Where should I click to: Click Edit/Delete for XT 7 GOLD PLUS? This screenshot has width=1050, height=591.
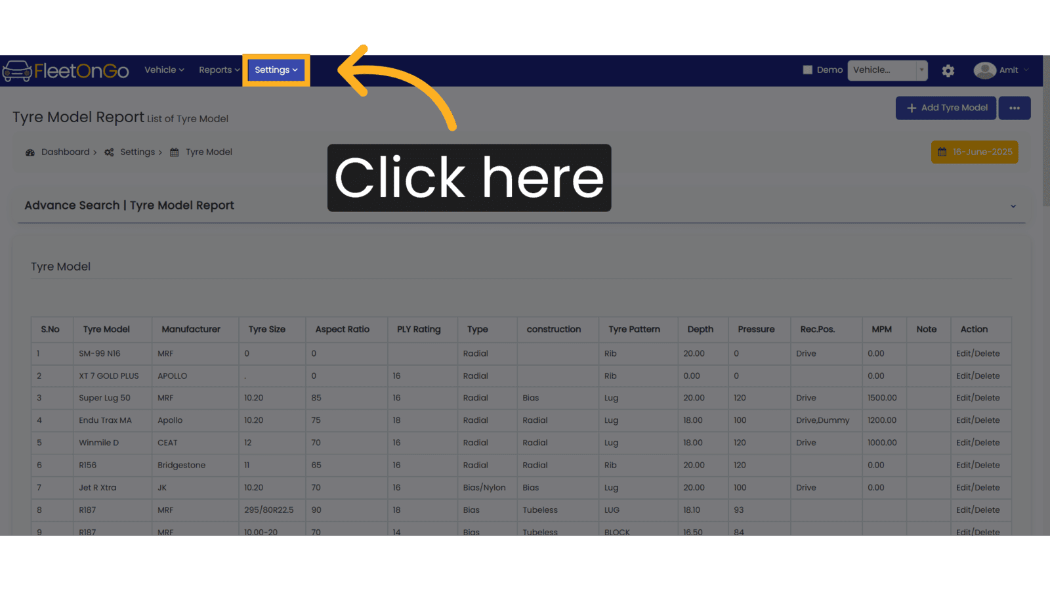(978, 376)
